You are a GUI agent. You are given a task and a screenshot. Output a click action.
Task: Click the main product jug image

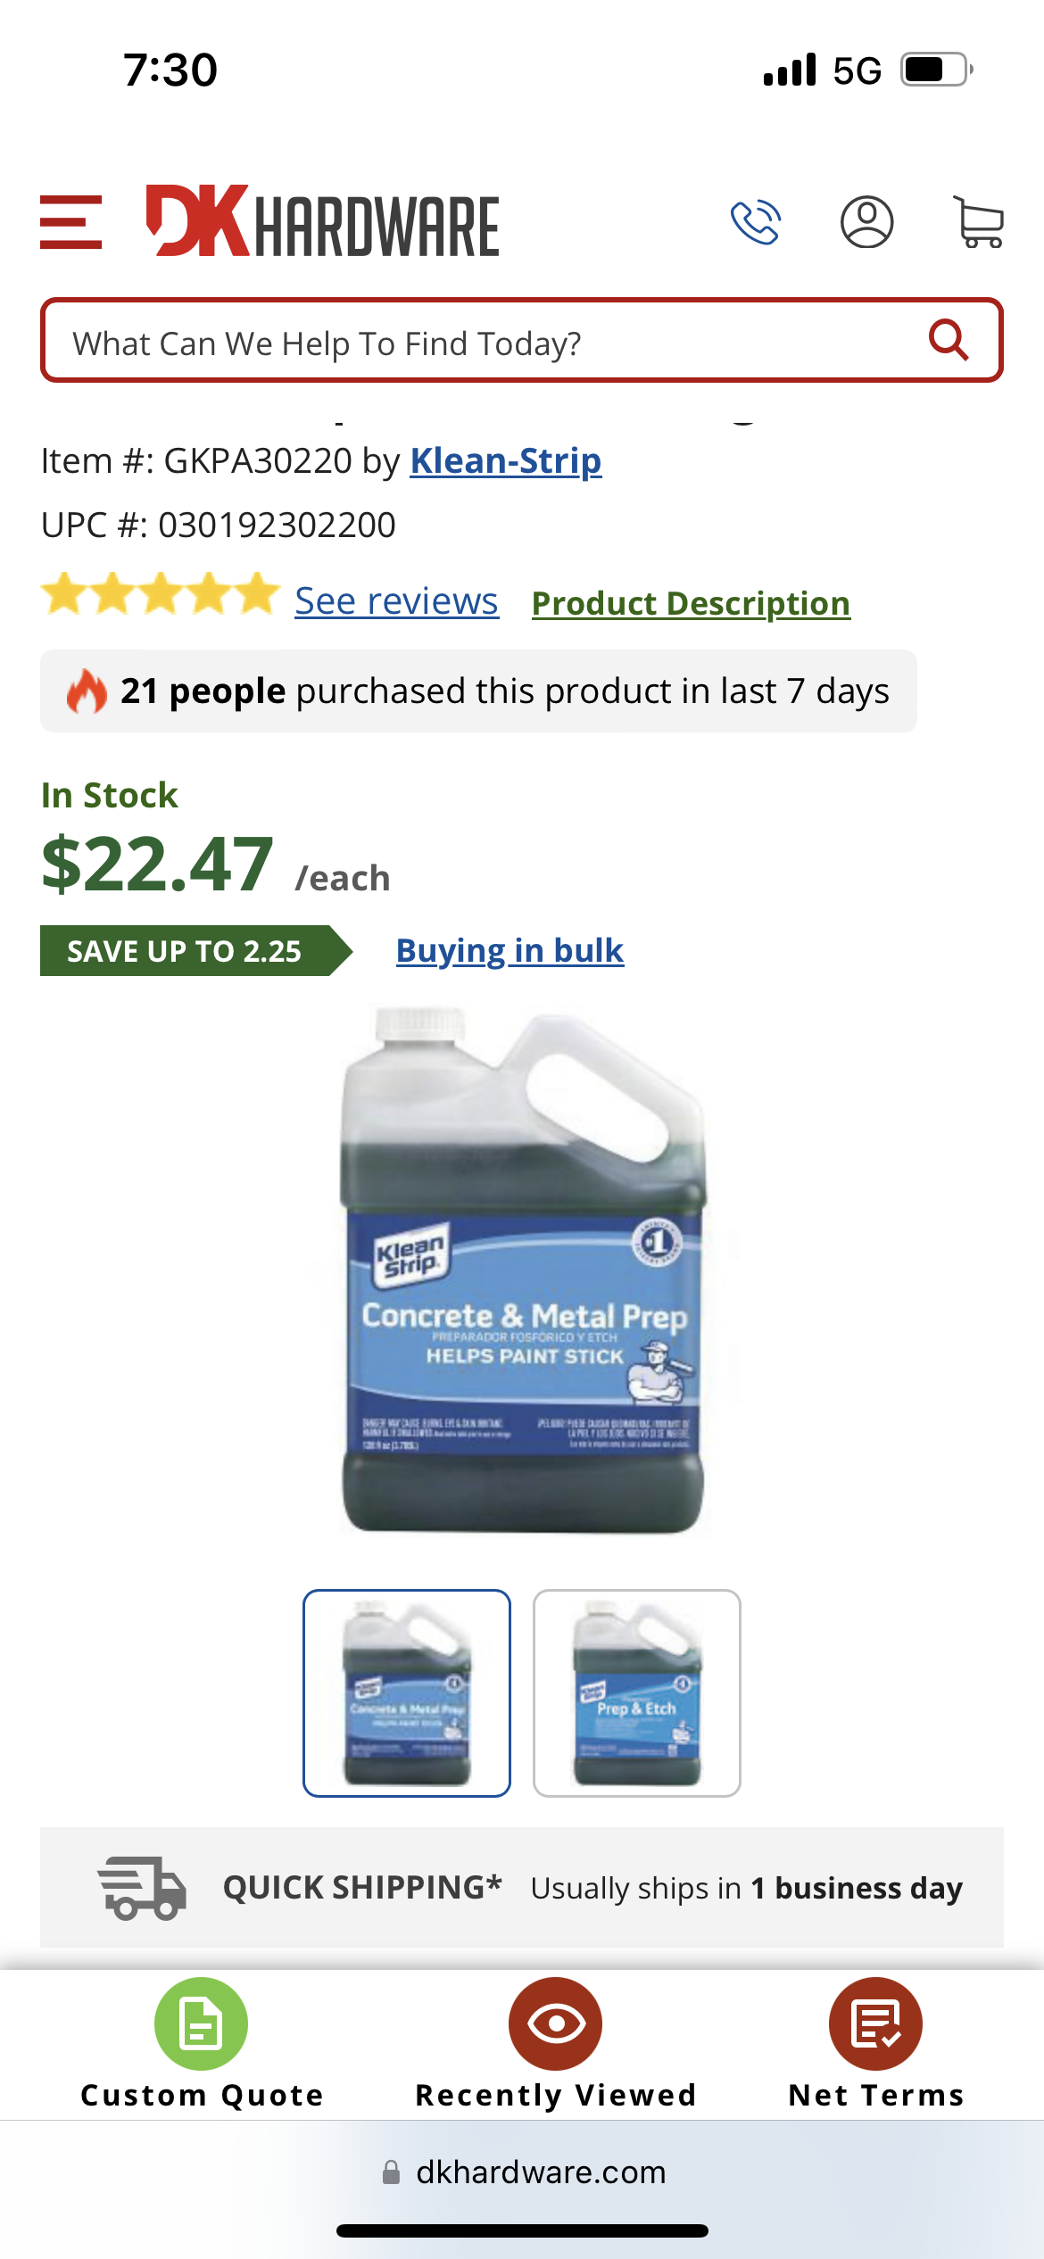[x=524, y=1271]
